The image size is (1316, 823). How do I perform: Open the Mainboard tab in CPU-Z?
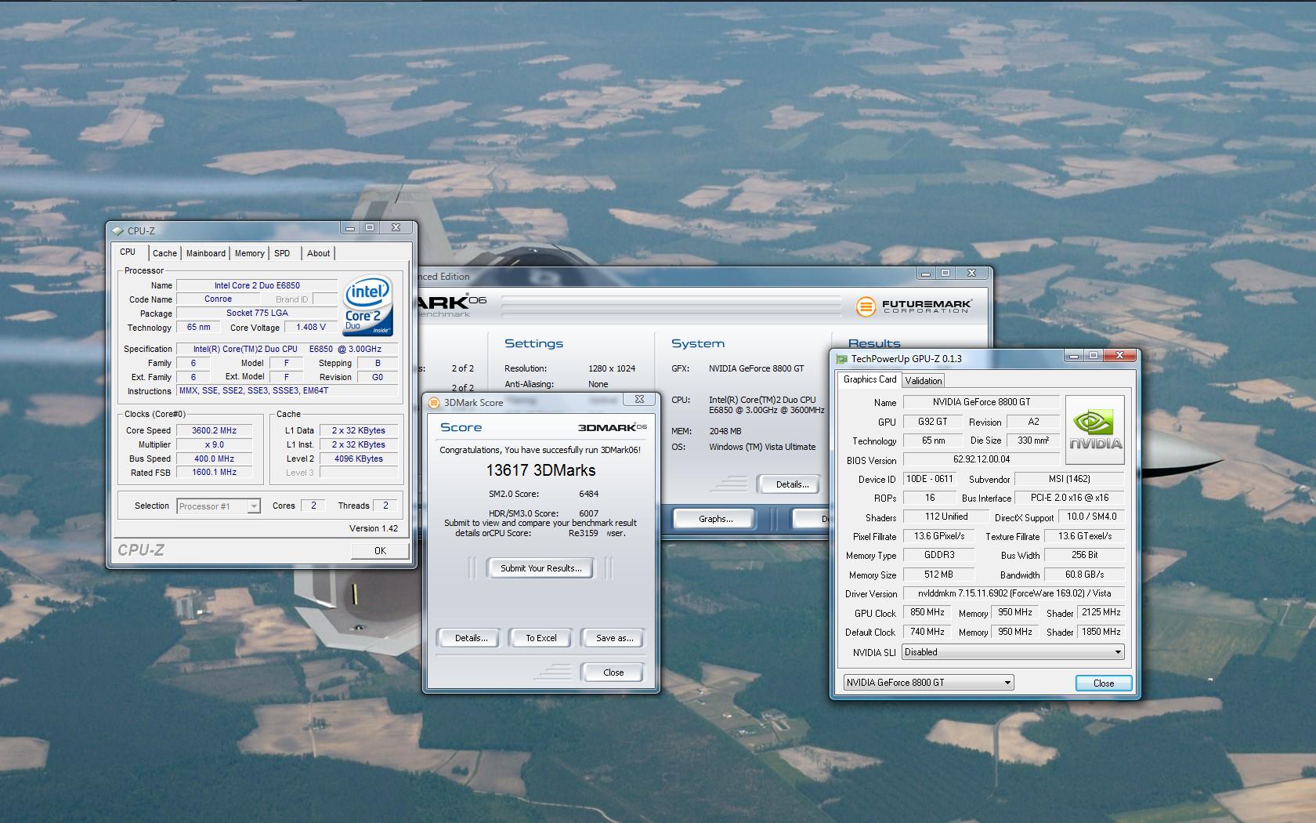206,253
